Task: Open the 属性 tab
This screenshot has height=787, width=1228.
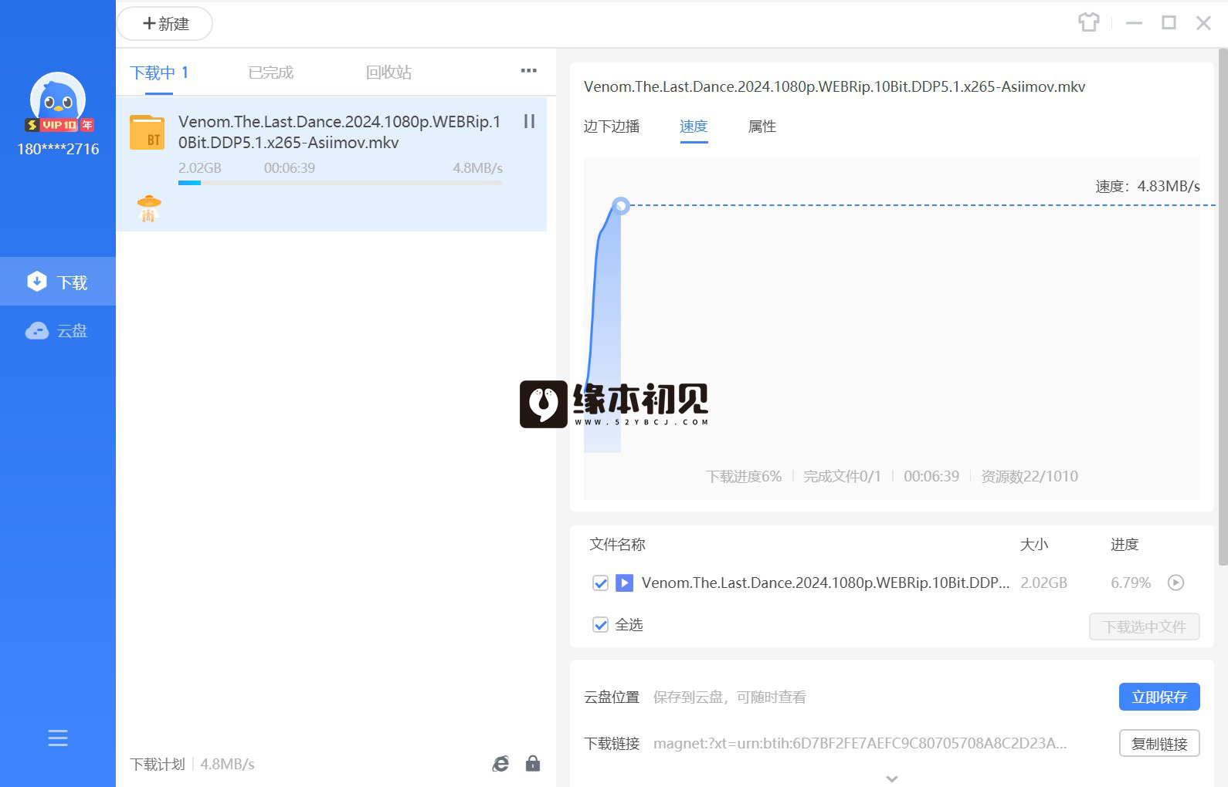Action: click(x=762, y=127)
